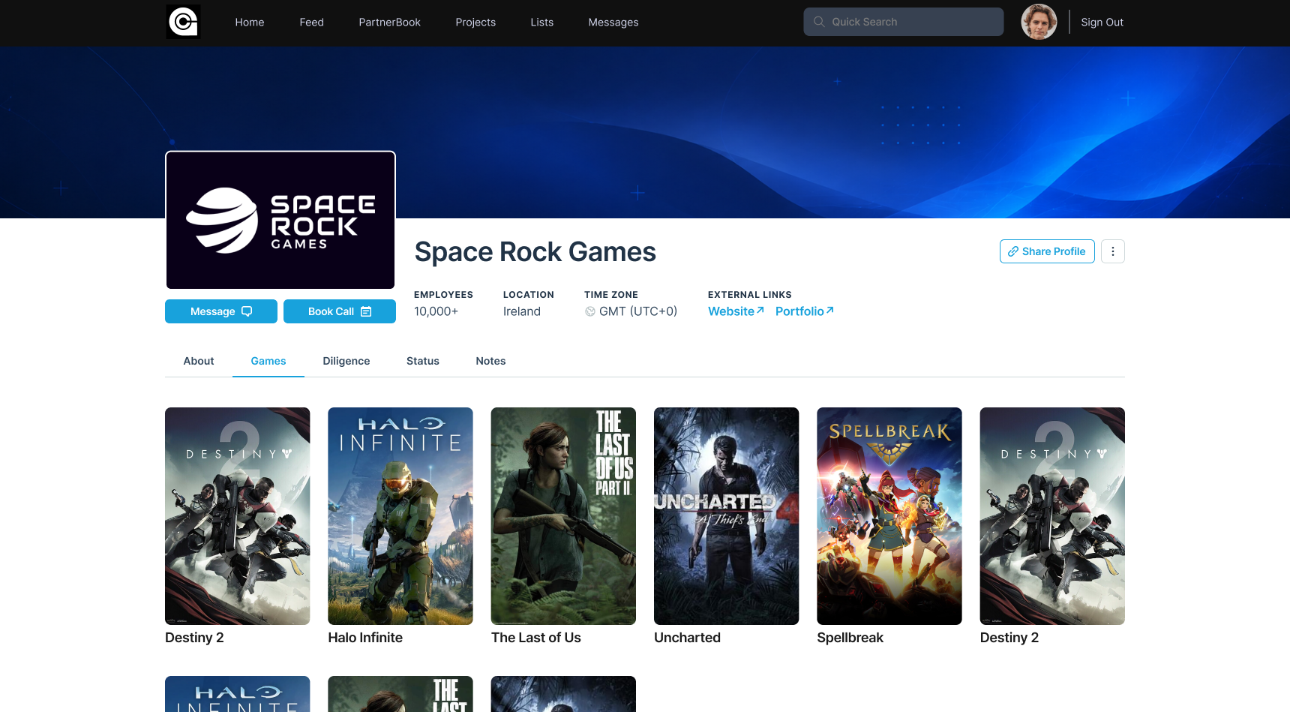
Task: Open the three-dot more options menu
Action: (1113, 251)
